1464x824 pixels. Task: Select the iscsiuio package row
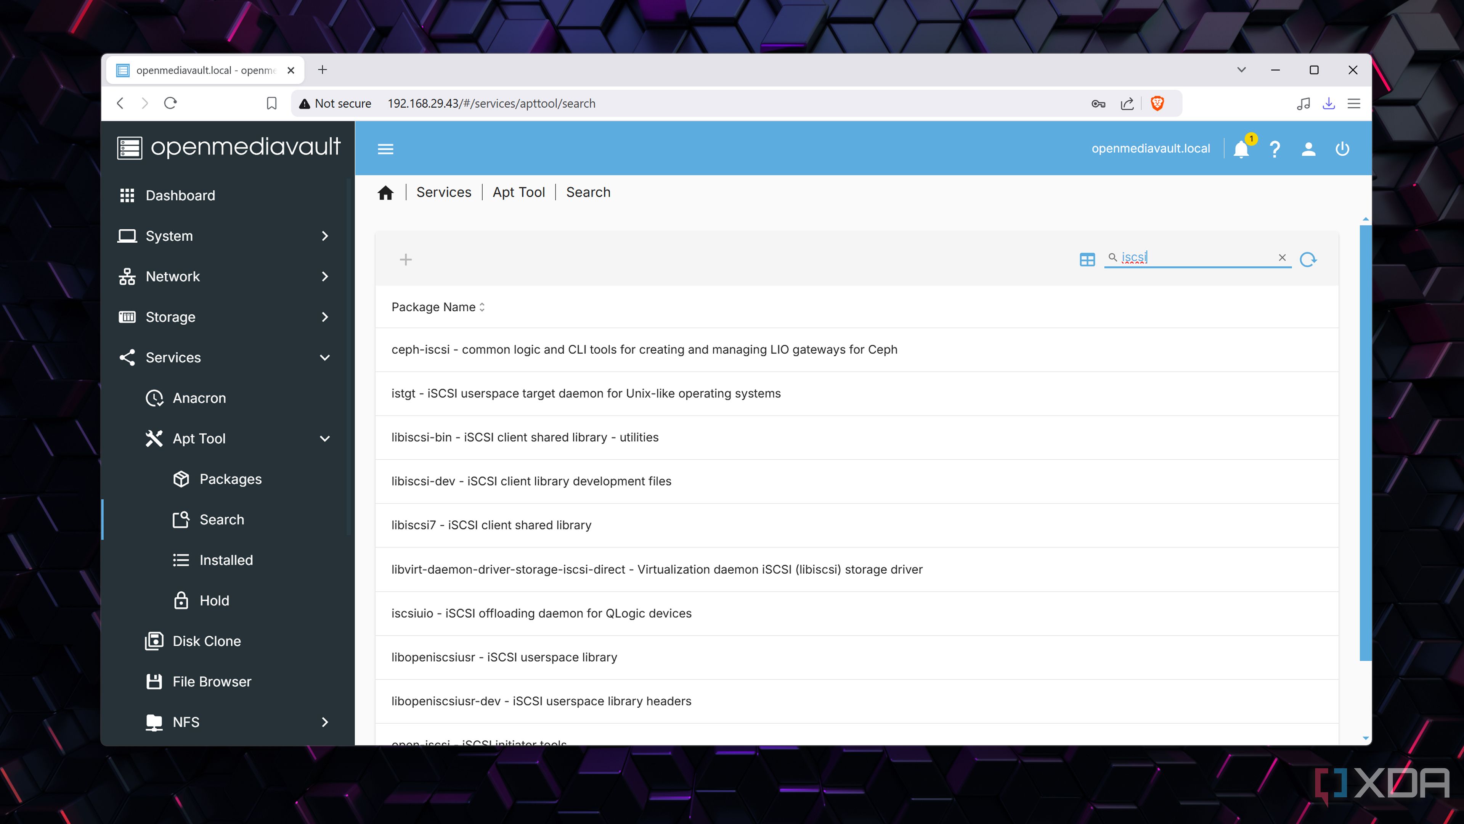coord(856,613)
